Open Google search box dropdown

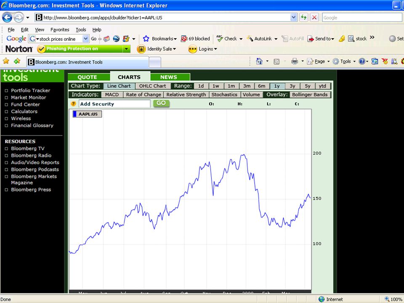coord(86,39)
